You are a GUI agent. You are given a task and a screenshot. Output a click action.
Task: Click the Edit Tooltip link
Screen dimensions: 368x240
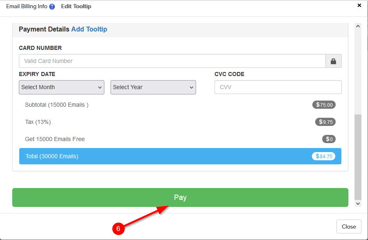tap(76, 7)
